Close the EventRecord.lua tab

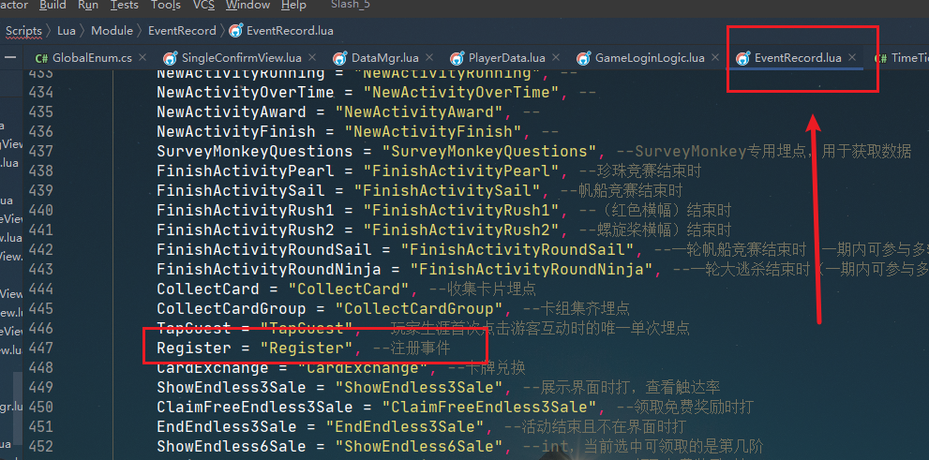coord(852,57)
